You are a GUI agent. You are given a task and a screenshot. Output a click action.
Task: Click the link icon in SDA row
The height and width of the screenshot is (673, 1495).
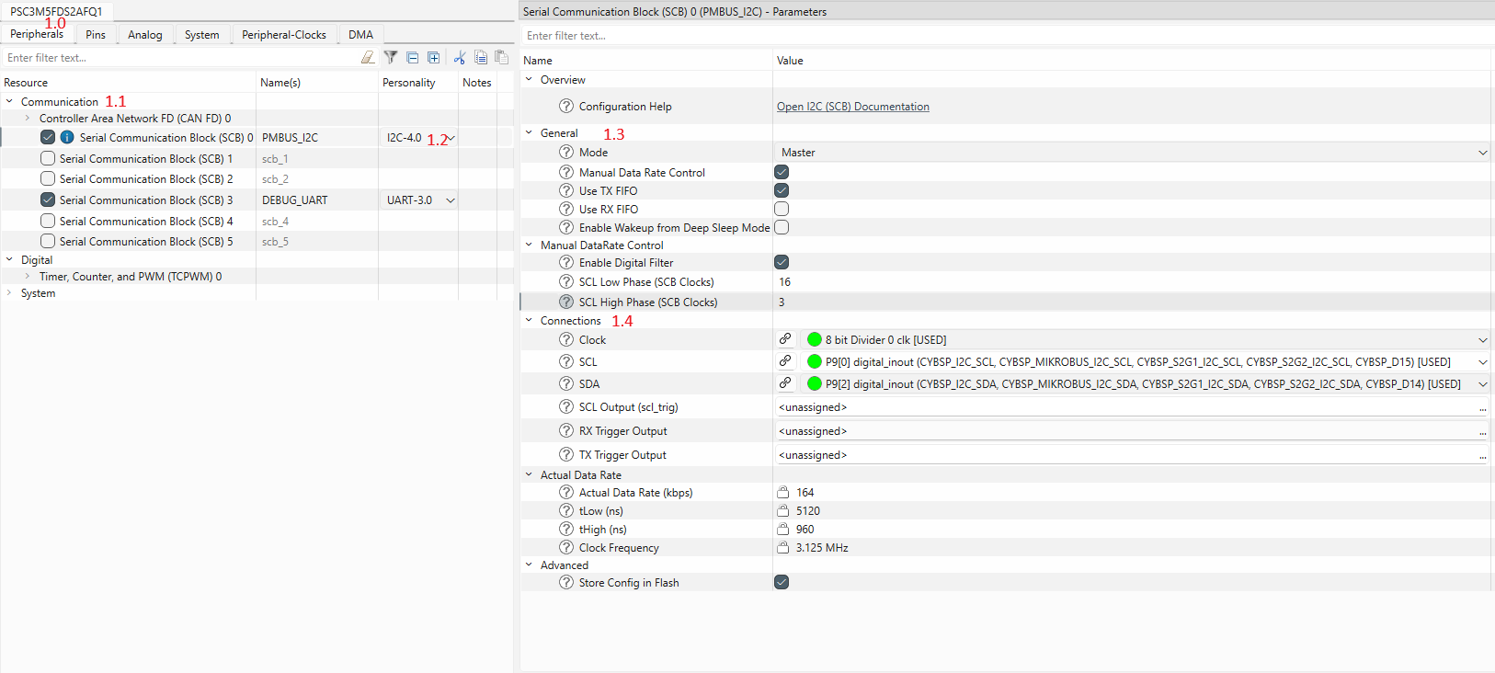[x=785, y=382]
